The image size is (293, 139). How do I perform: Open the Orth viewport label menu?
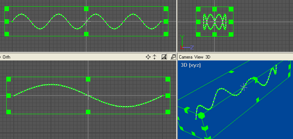point(6,57)
